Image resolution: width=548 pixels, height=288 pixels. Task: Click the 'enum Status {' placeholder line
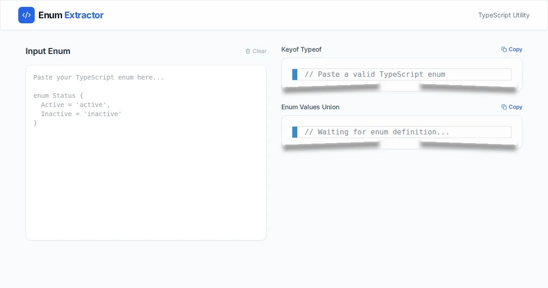click(58, 96)
